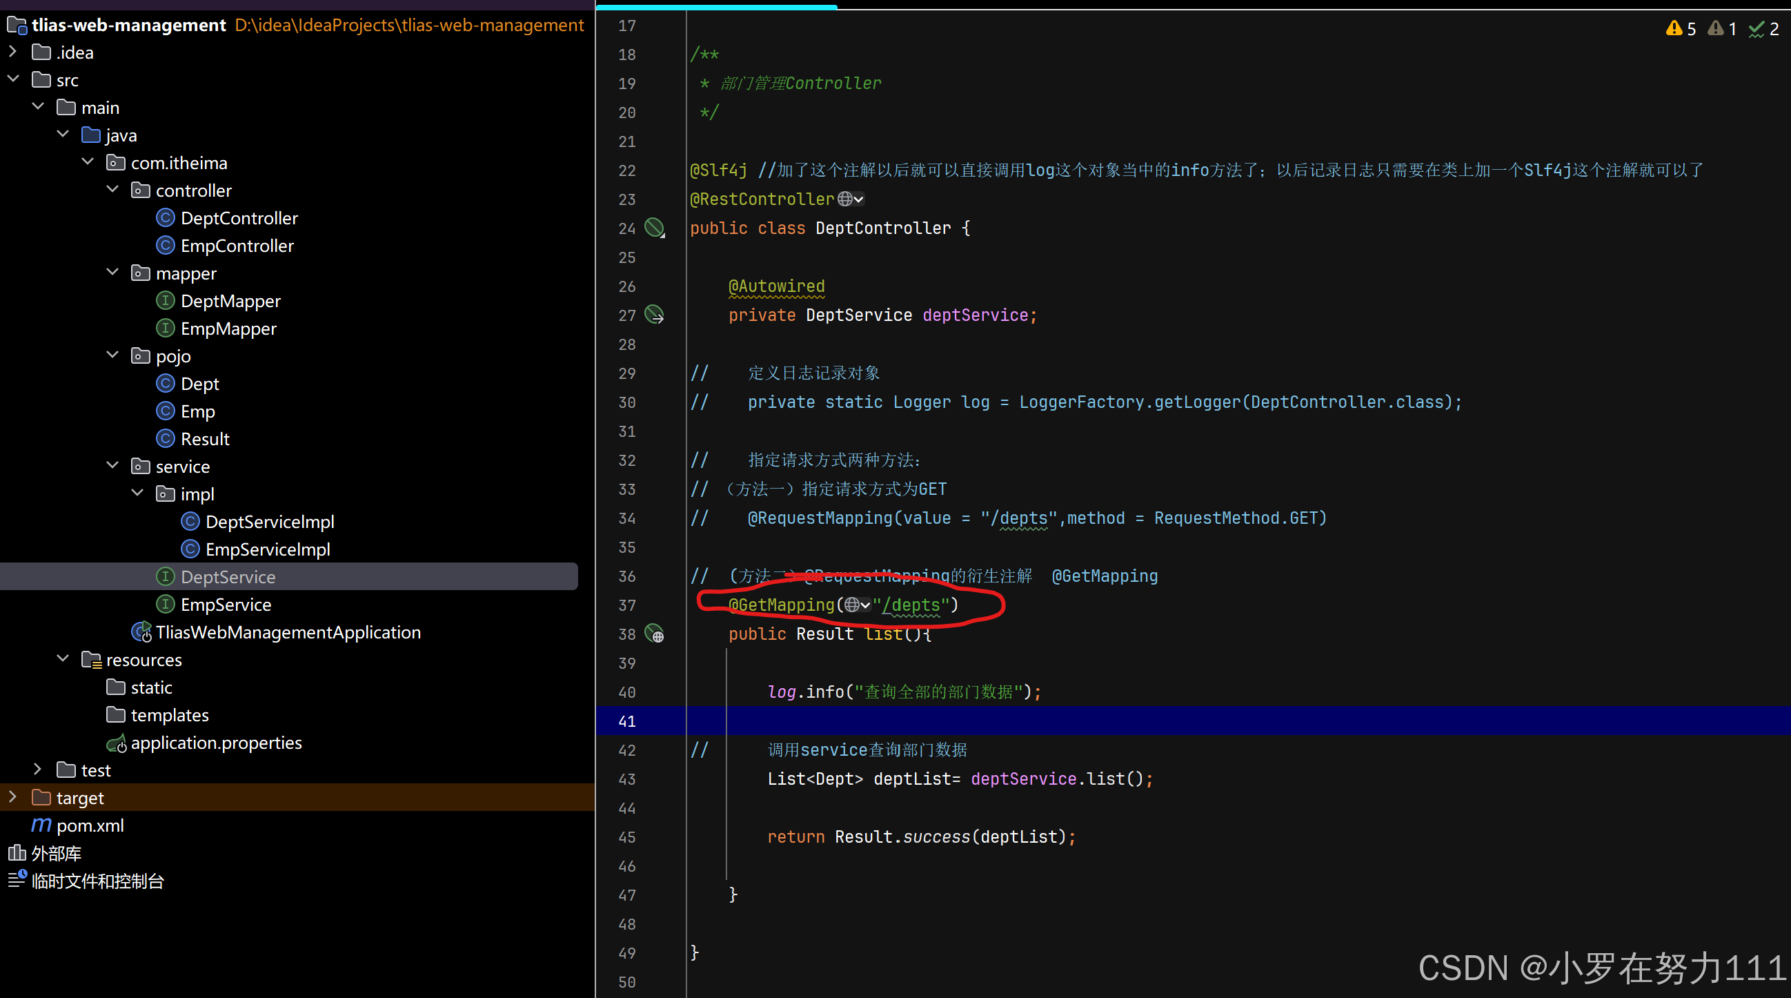Screen dimensions: 1791x998
Task: Click the bean gutter icon at line 24
Action: pyautogui.click(x=654, y=228)
